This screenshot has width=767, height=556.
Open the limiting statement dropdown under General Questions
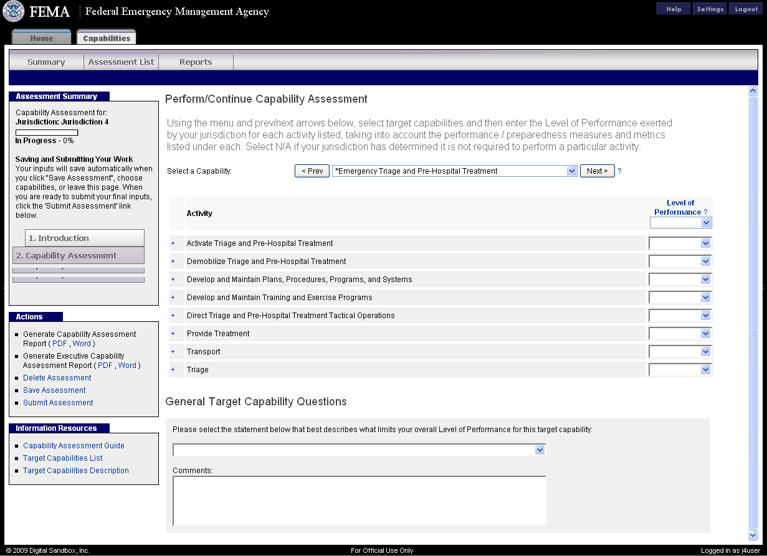(359, 450)
